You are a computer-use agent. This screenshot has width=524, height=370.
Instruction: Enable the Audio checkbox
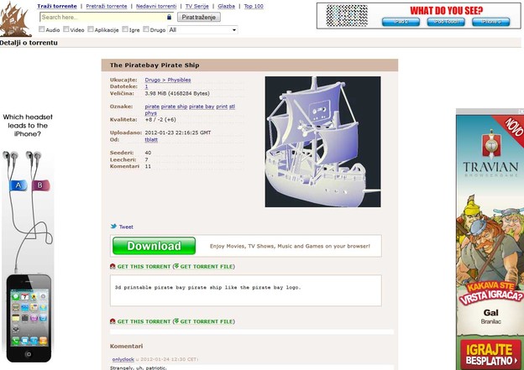pos(41,29)
